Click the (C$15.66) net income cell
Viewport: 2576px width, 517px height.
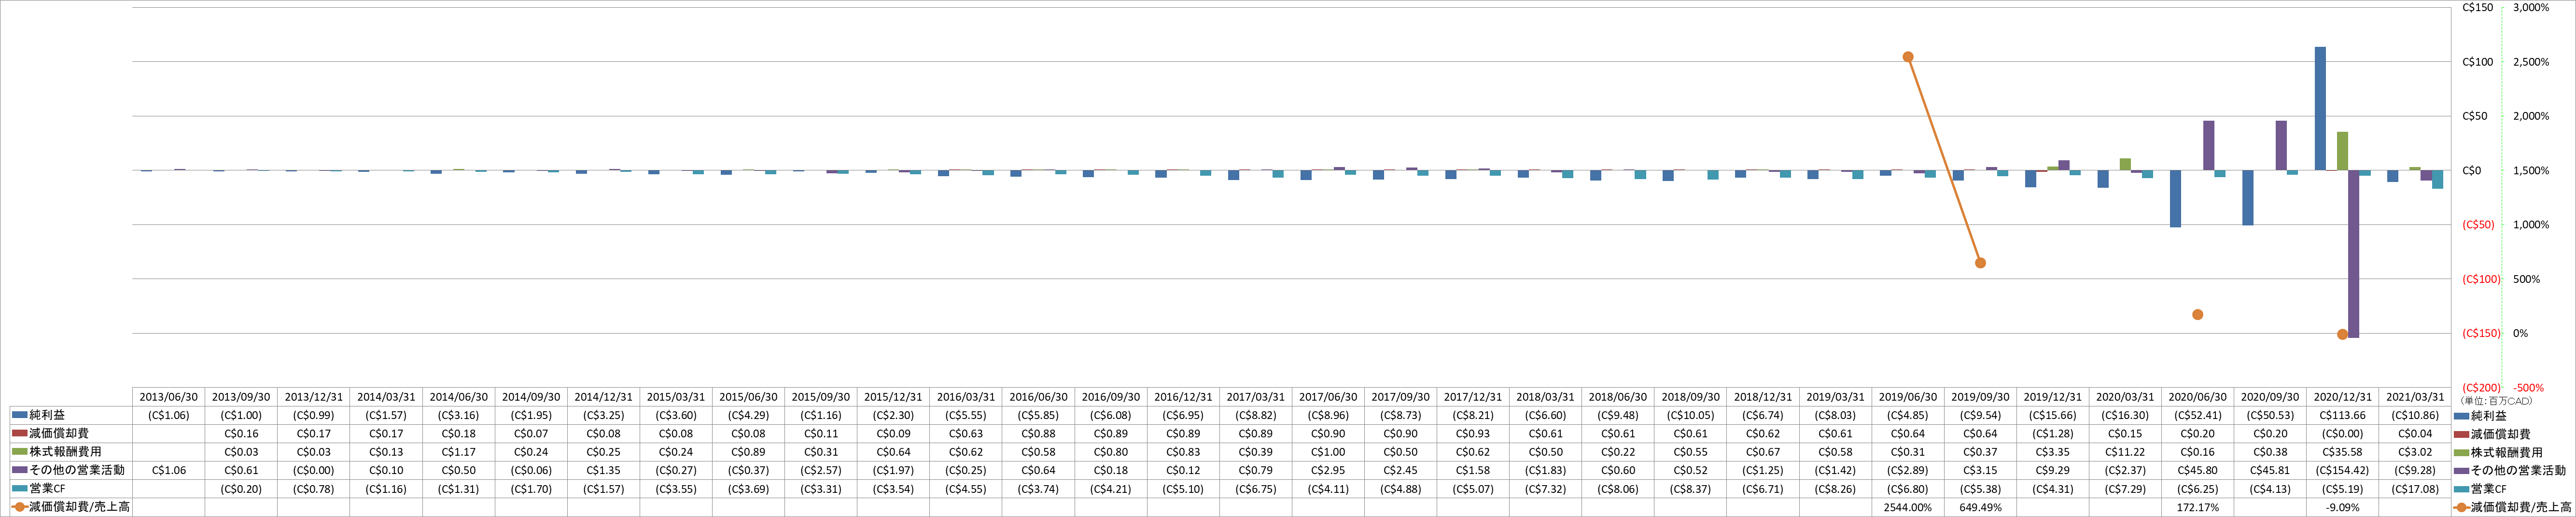(x=2053, y=415)
